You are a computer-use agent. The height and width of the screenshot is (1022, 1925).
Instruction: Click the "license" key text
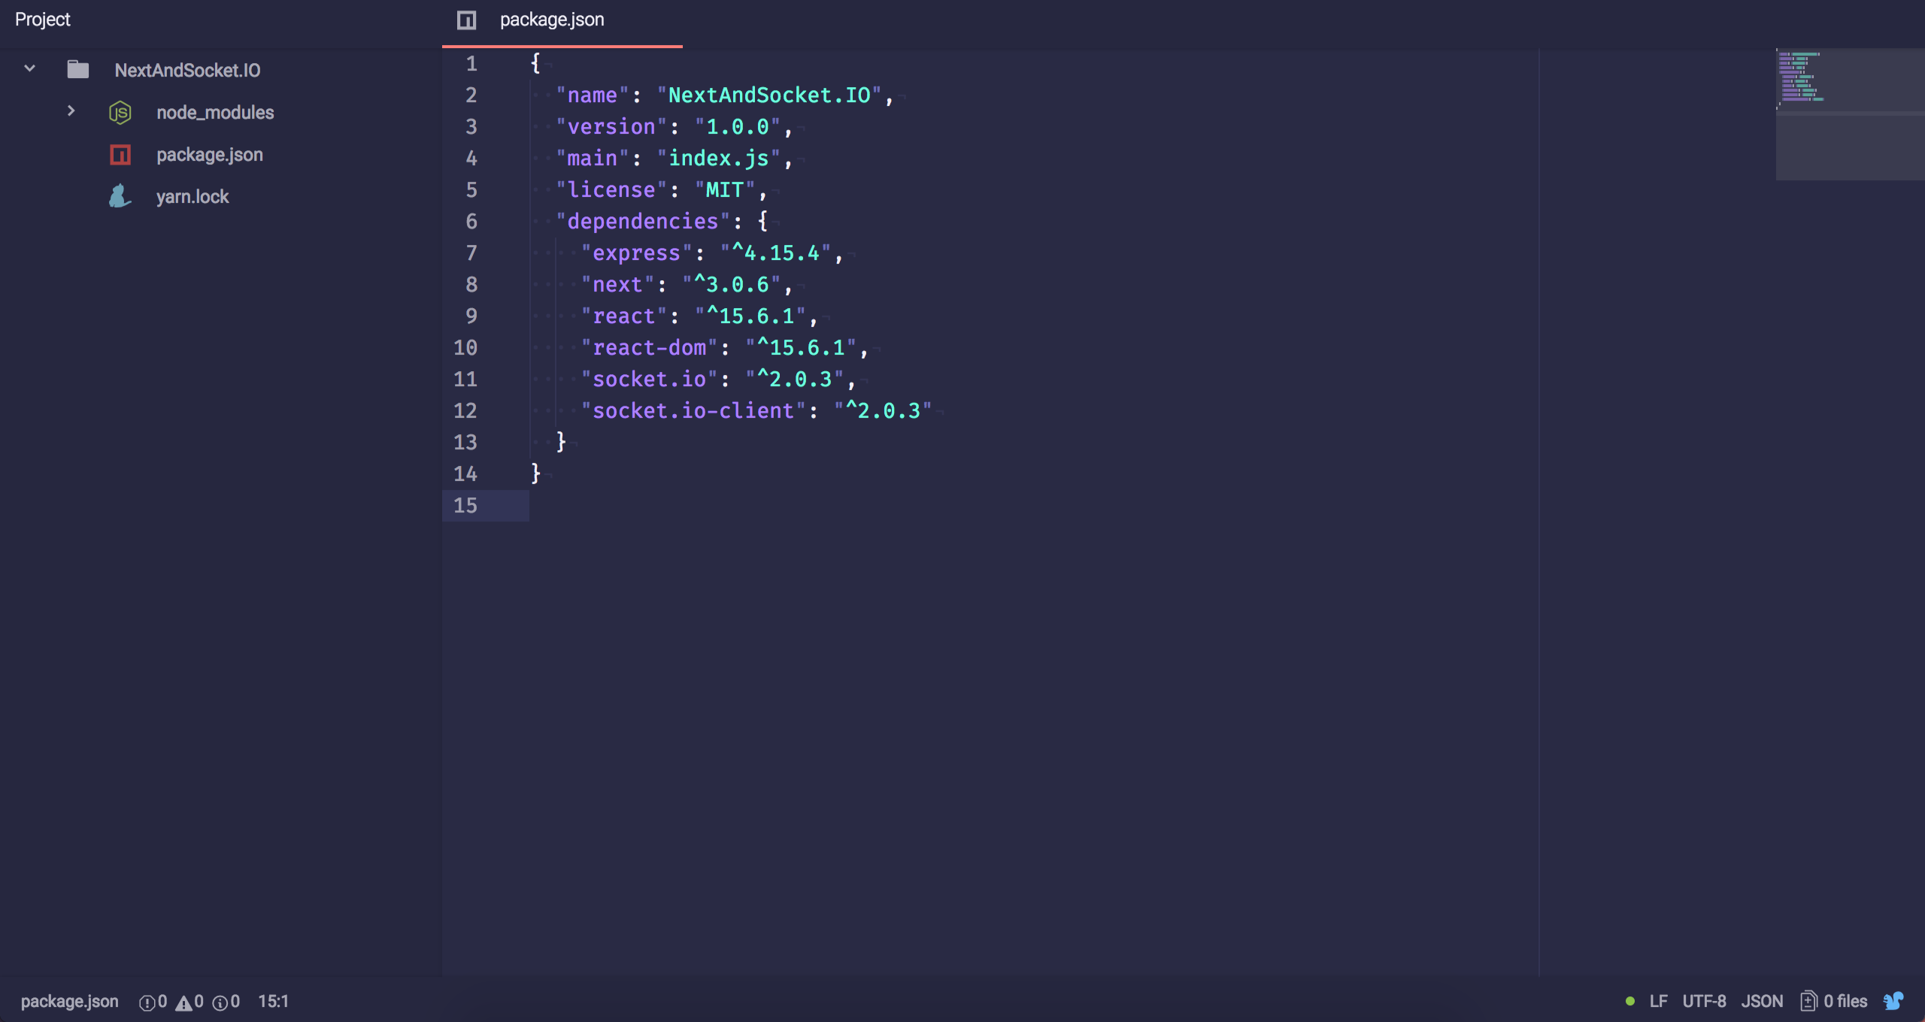[x=611, y=190]
